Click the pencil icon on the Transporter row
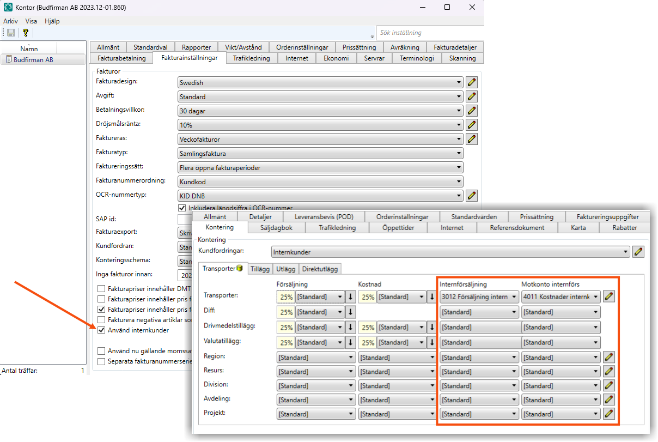Screen dimensions: 658x442 coord(610,297)
